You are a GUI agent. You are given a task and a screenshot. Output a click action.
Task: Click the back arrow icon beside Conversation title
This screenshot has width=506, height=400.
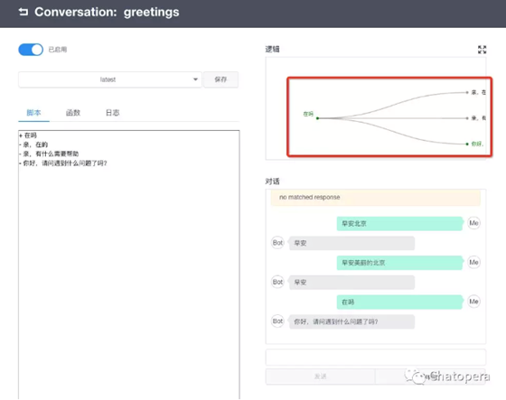tap(23, 12)
